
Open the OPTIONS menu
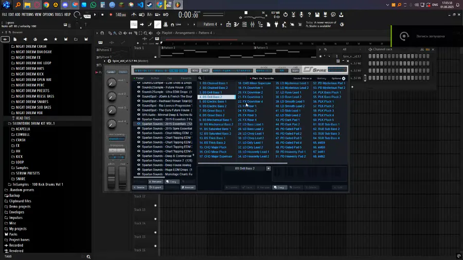(48, 14)
